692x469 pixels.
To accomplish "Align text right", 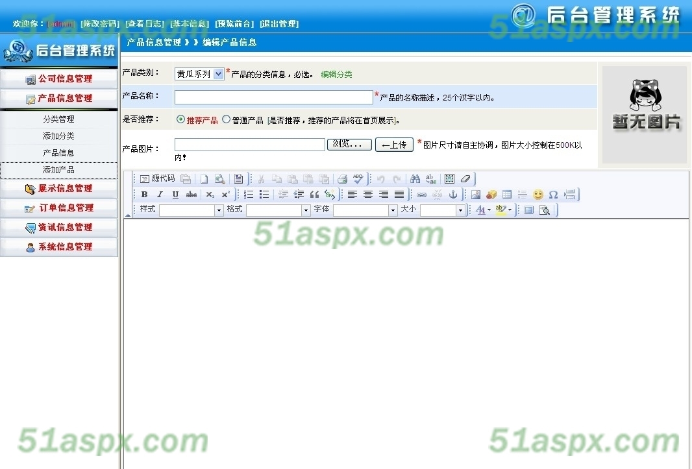I will pos(384,195).
